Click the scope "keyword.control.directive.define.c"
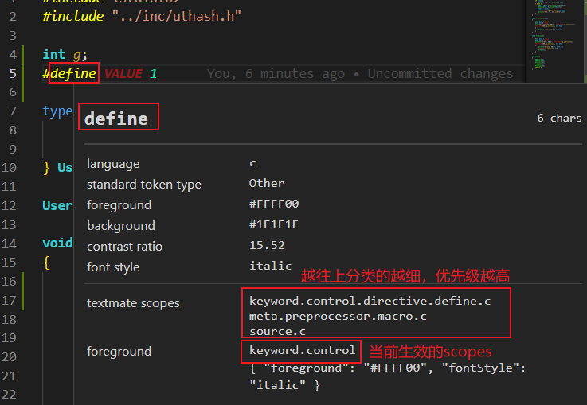This screenshot has height=405, width=587. click(370, 301)
